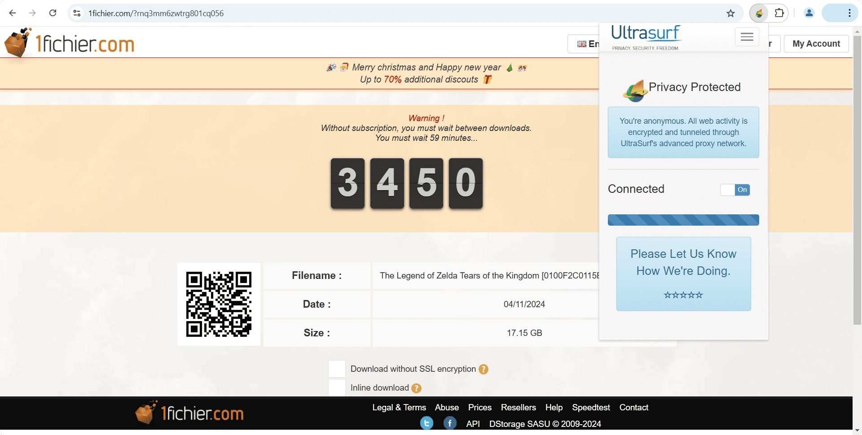Toggle the Ultrasurf Connected switch off

point(735,190)
